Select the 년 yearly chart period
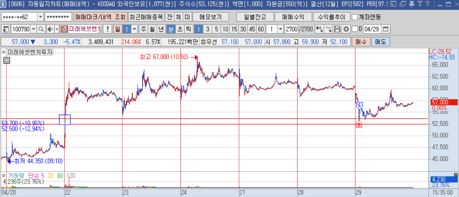The width and height of the screenshot is (459, 197). (x=161, y=29)
